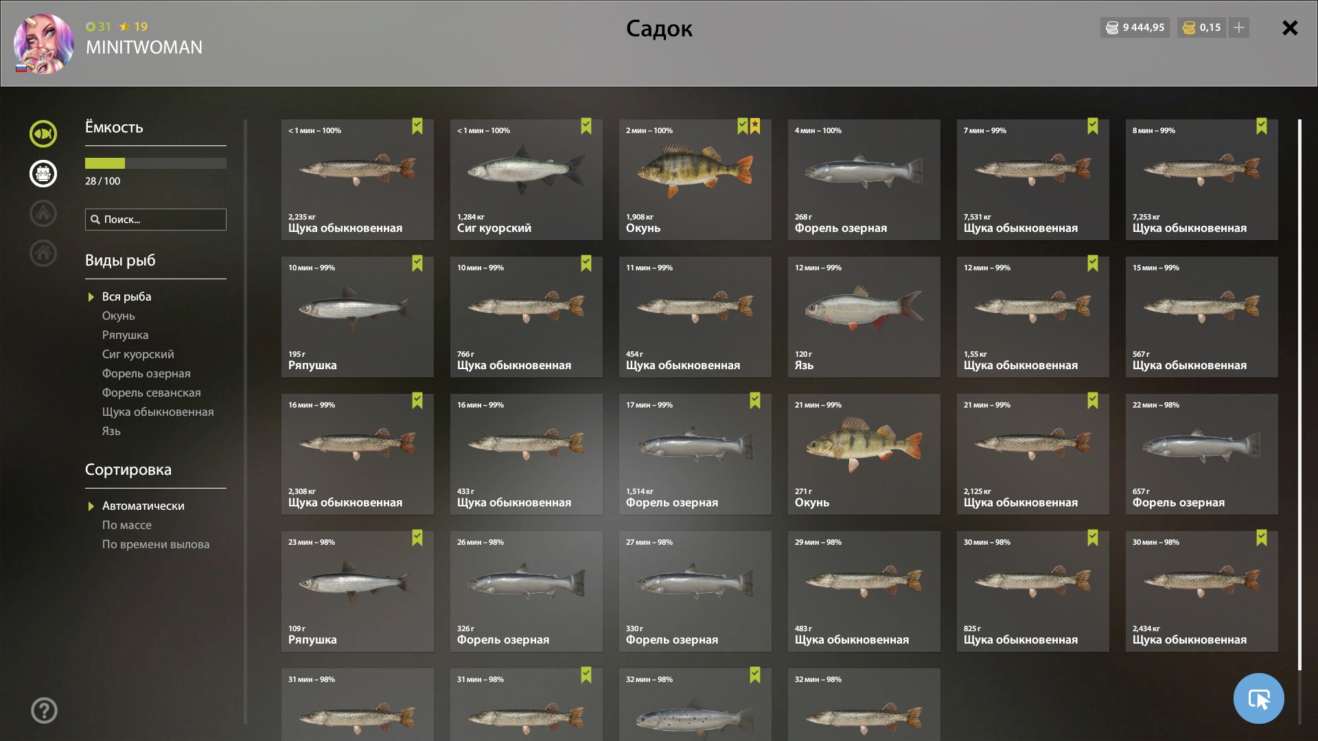Toggle the star marker on Окунь 1,908 кг

[755, 126]
